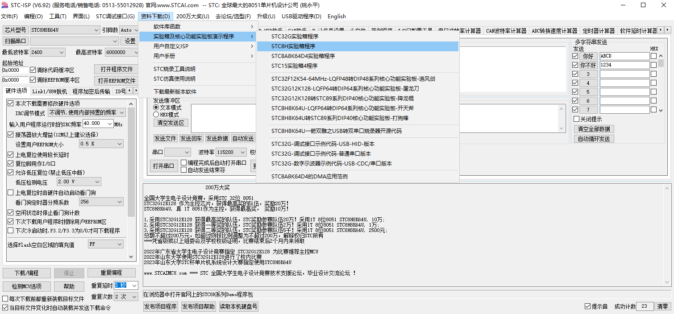
Task: Select HEX模式 radio button
Action: pyautogui.click(x=156, y=115)
